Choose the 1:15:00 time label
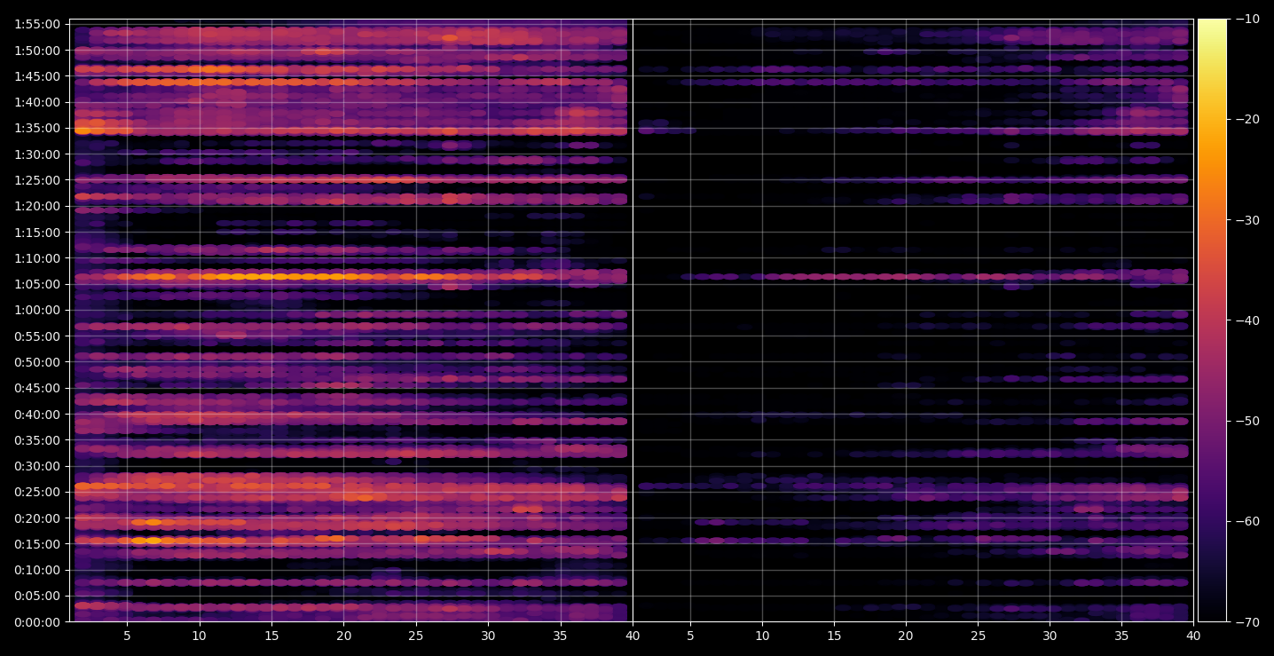Viewport: 1274px width, 656px height. (x=37, y=233)
